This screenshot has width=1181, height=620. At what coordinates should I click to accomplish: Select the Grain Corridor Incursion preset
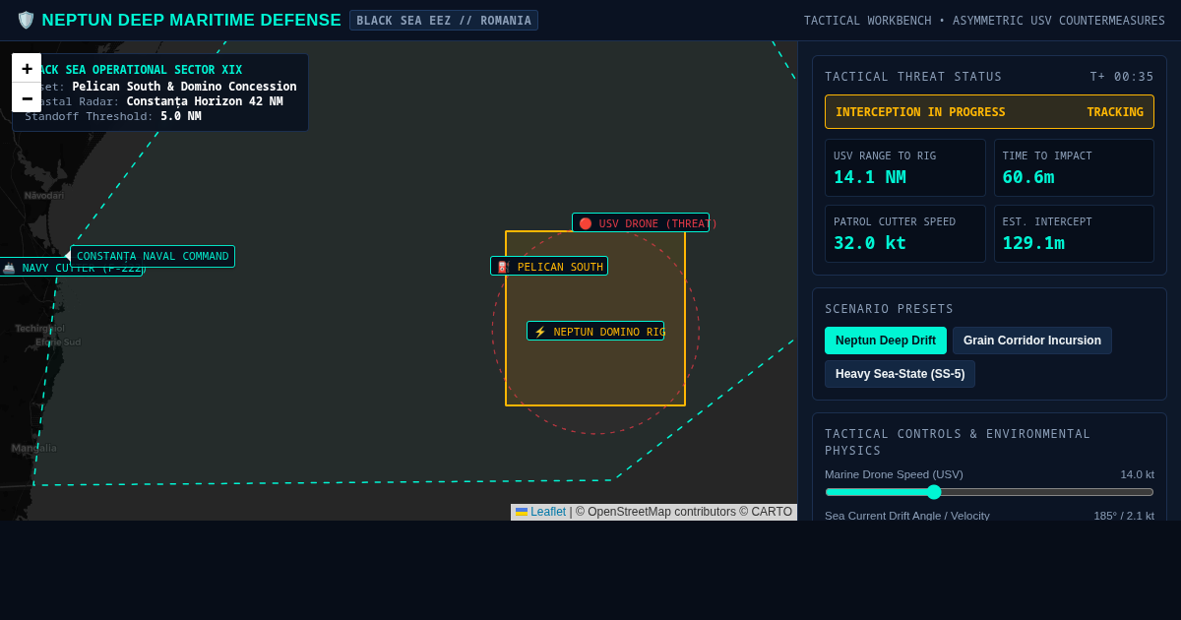(x=1032, y=341)
